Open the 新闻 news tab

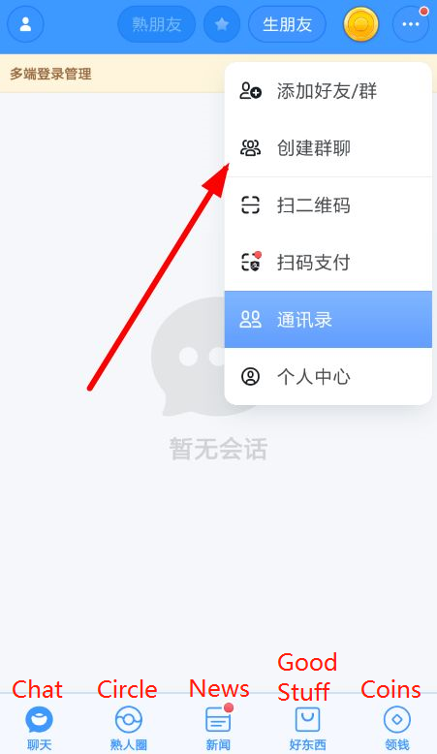click(x=218, y=728)
